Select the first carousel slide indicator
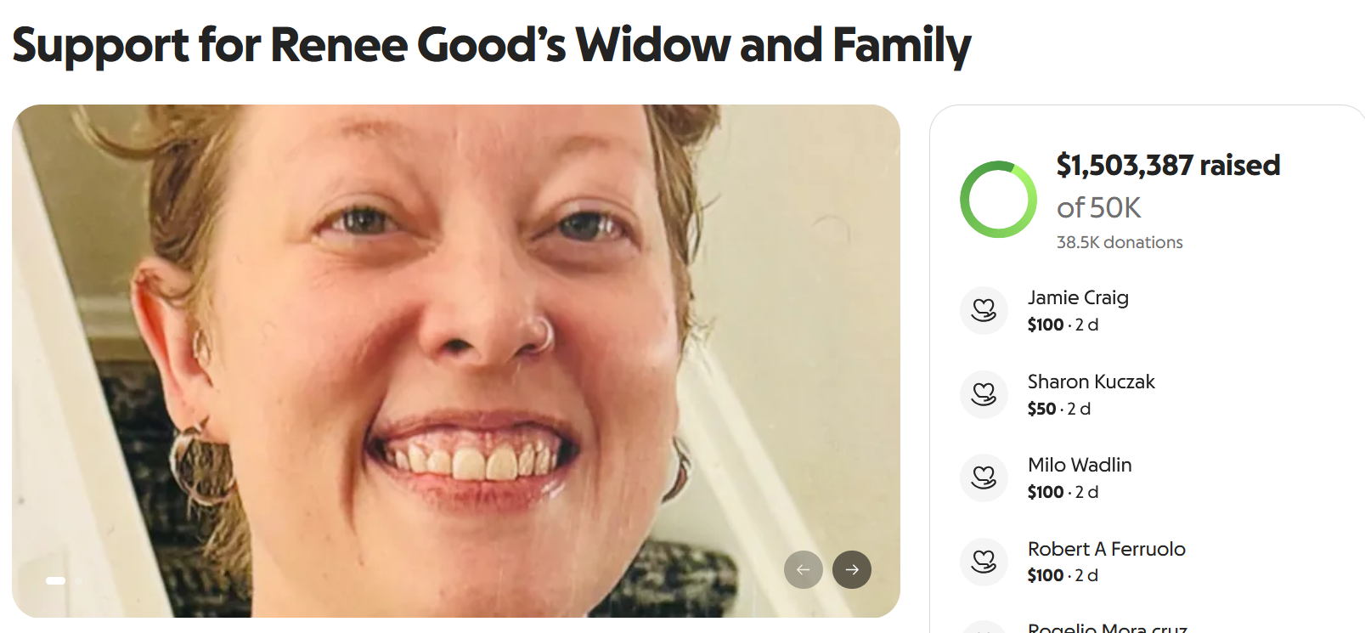The image size is (1365, 633). pyautogui.click(x=56, y=580)
